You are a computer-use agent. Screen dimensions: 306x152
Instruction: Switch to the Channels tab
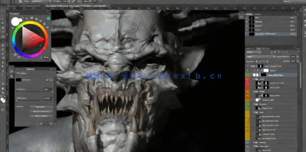(249, 14)
